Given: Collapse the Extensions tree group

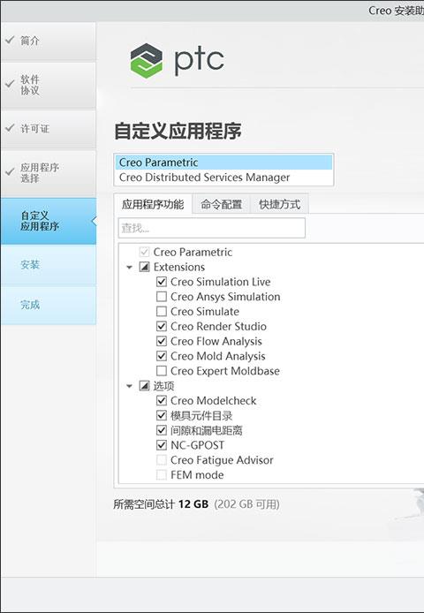Looking at the screenshot, I should coord(130,268).
